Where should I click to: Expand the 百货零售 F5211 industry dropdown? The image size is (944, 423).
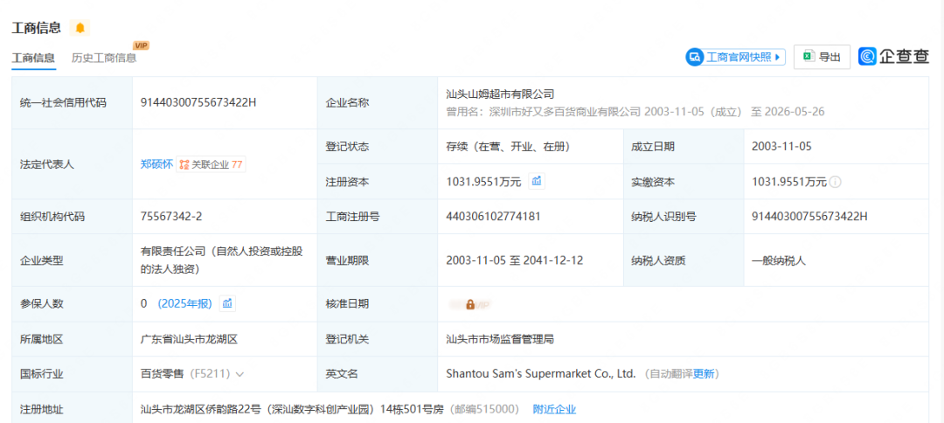pyautogui.click(x=239, y=374)
